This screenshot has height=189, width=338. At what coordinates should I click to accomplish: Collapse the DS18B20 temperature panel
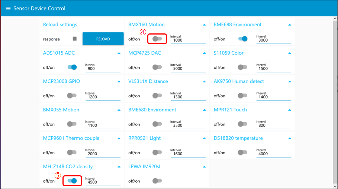(289, 139)
